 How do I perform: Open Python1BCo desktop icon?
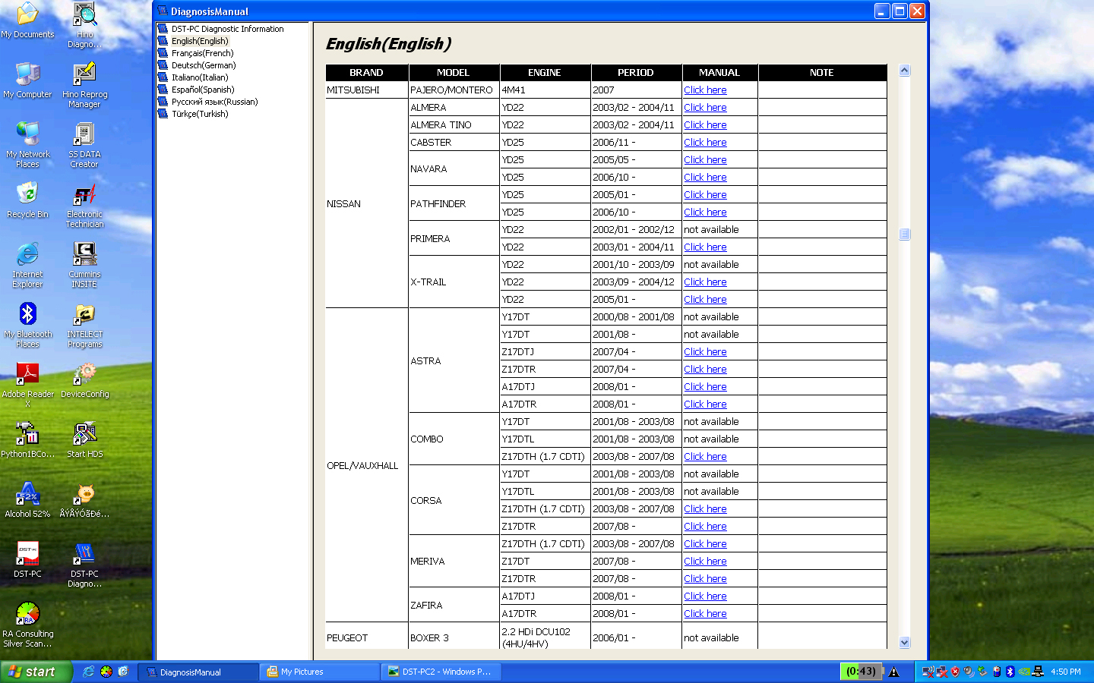pyautogui.click(x=27, y=439)
